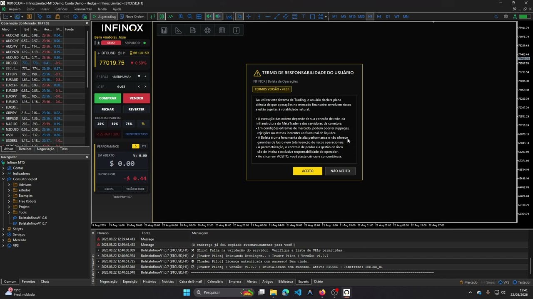
Task: Click the zoom in magnifier icon
Action: click(181, 17)
